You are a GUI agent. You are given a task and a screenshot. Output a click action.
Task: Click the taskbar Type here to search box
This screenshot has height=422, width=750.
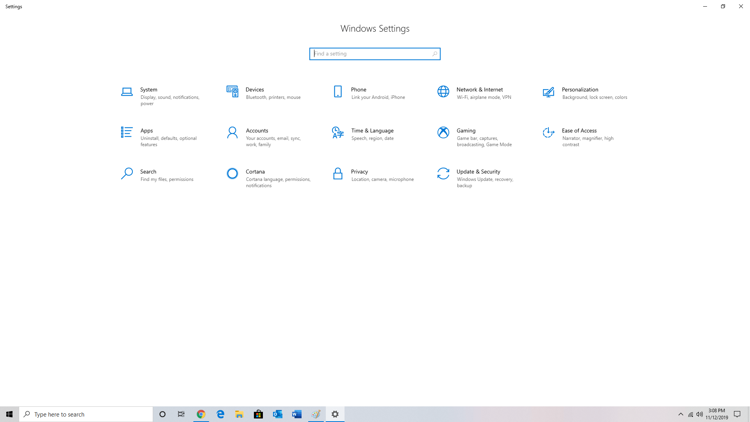click(86, 414)
